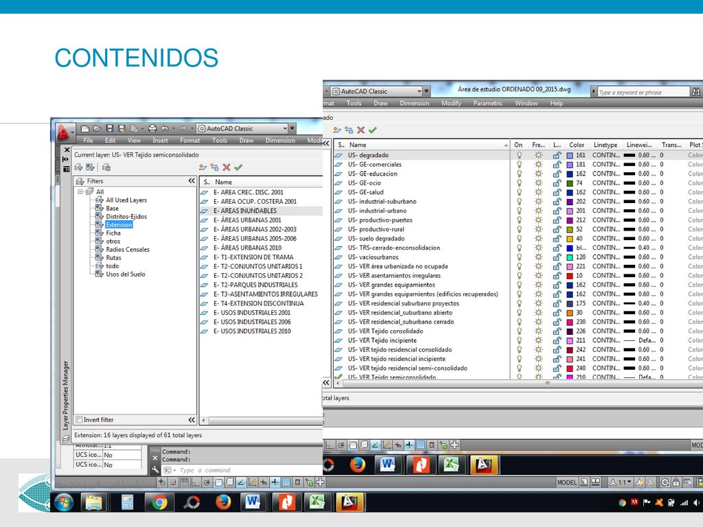The image size is (703, 527).
Task: Click binoculars search icon in right window's title bar
Action: (696, 92)
